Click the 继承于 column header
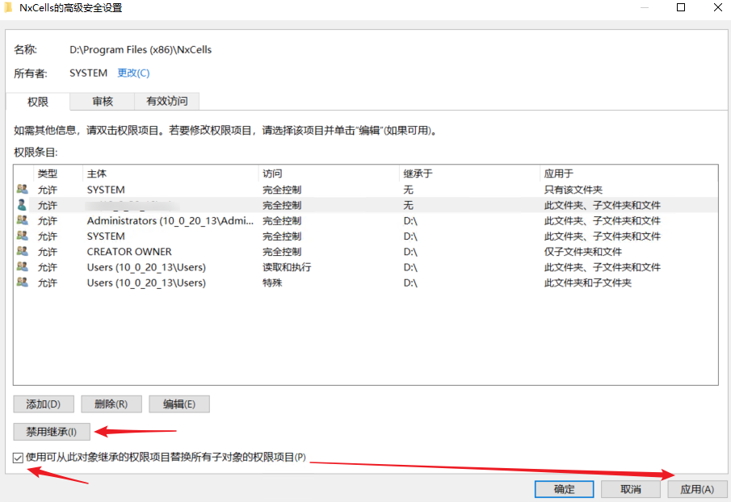 469,174
